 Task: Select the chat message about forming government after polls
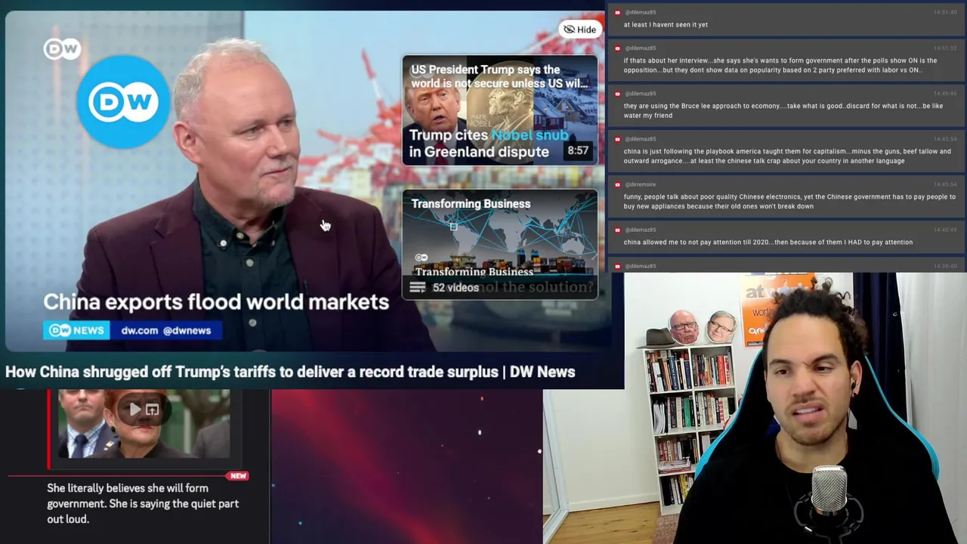(786, 60)
